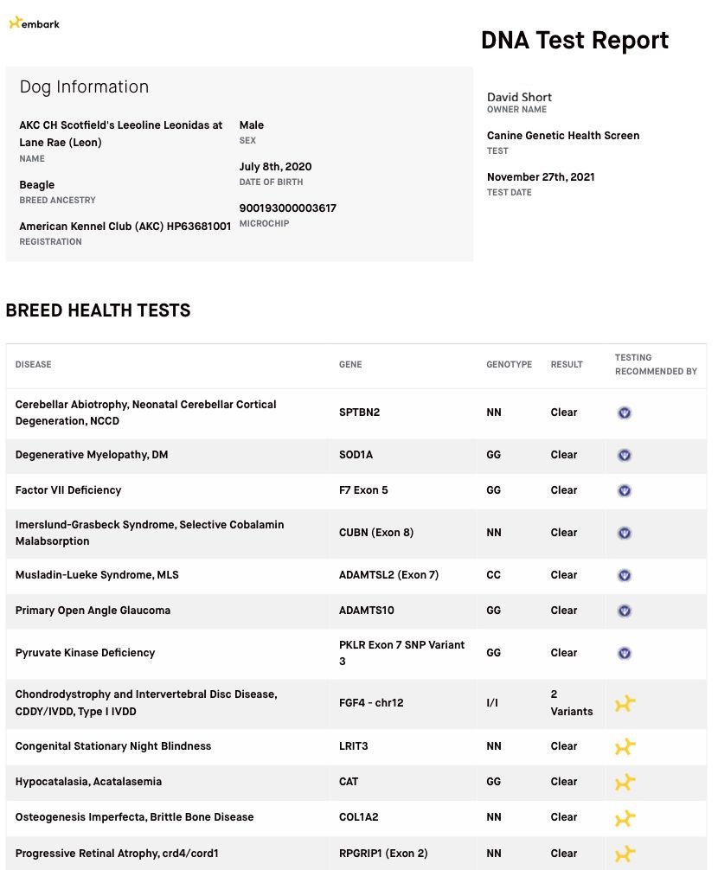This screenshot has height=870, width=718.
Task: Click the badge icon in the Degenerative Myelopathy row
Action: 625,455
